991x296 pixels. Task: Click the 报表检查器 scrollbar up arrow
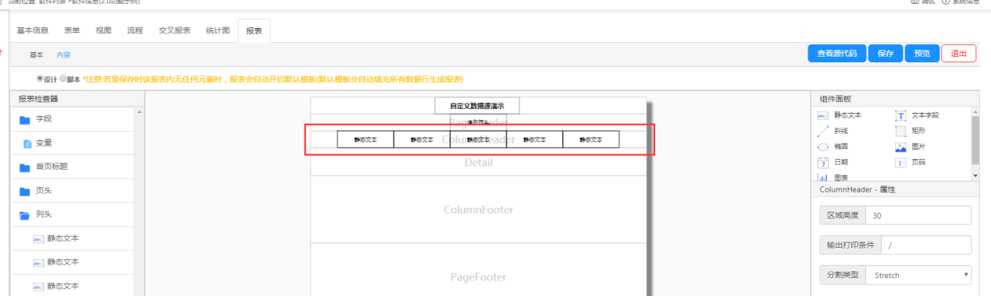[x=140, y=112]
